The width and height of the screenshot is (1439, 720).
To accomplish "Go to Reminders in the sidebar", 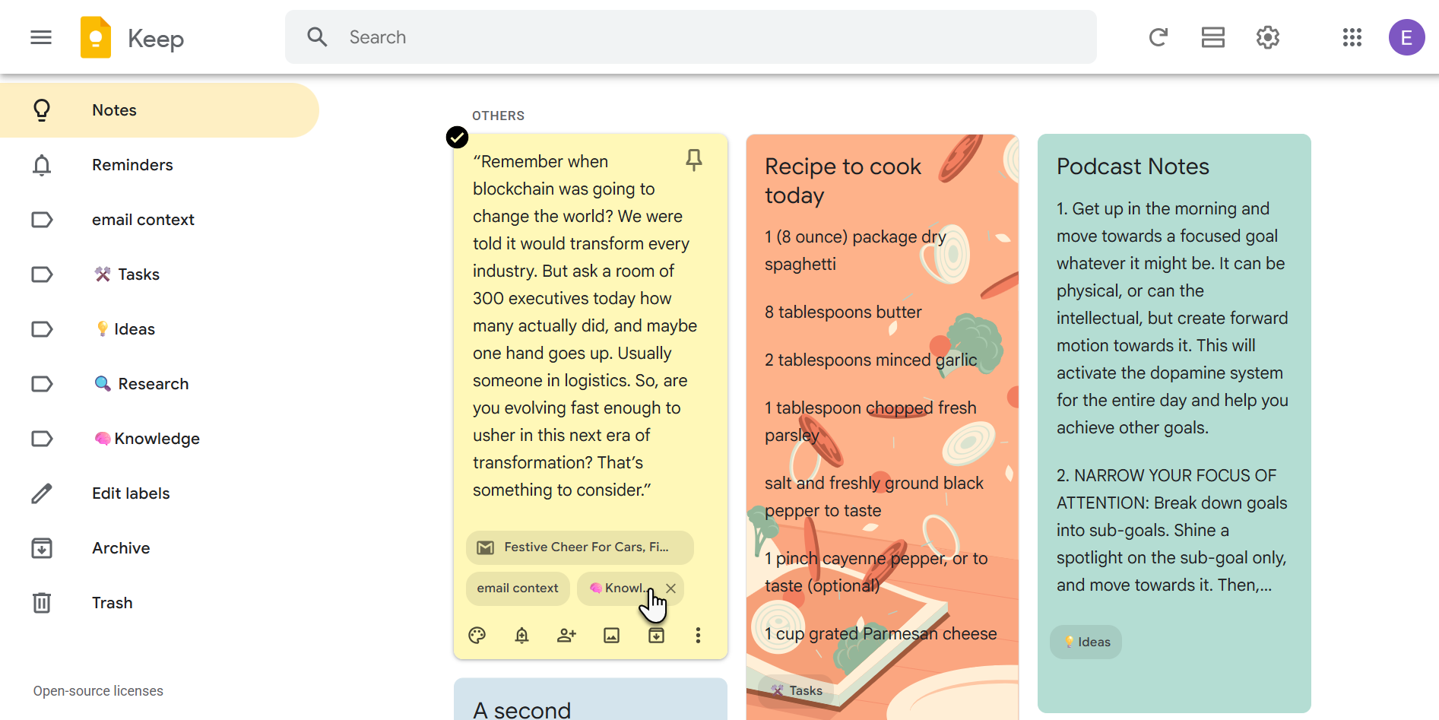I will [x=132, y=165].
